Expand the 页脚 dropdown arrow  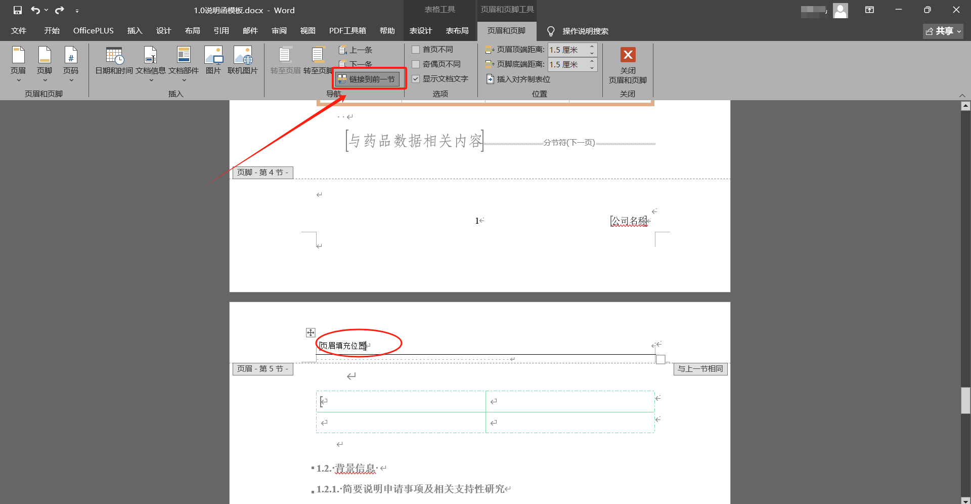coord(45,80)
